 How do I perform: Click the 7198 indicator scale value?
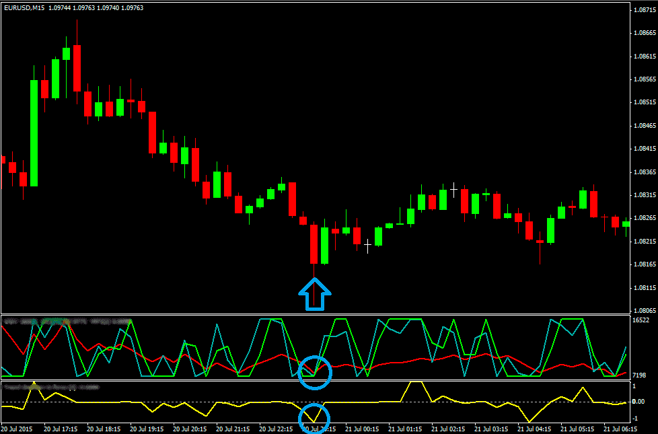point(639,375)
